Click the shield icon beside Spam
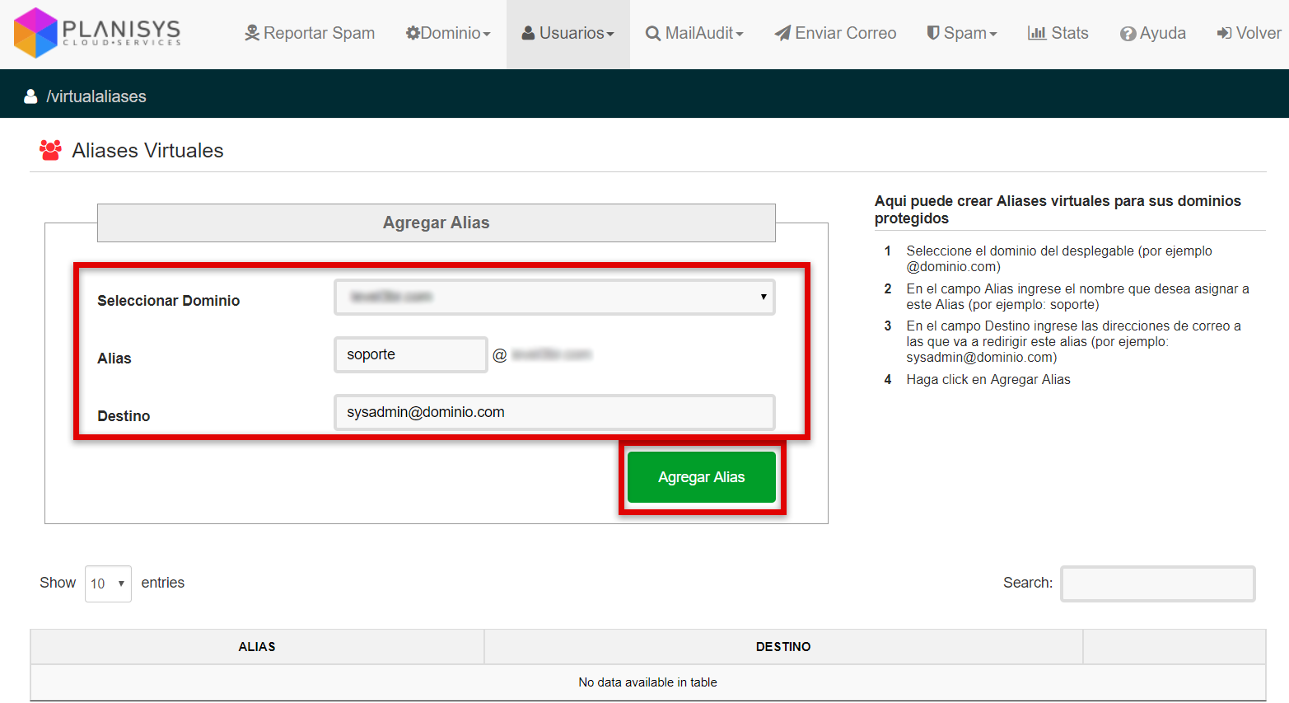The width and height of the screenshot is (1289, 703). click(x=933, y=33)
